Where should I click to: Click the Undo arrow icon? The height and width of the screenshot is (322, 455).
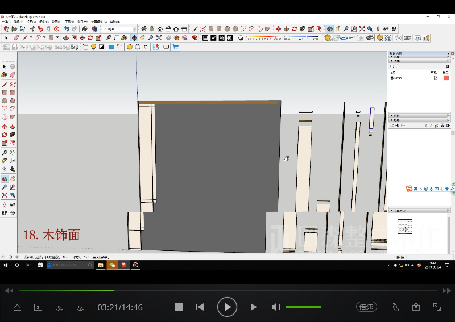(x=67, y=29)
